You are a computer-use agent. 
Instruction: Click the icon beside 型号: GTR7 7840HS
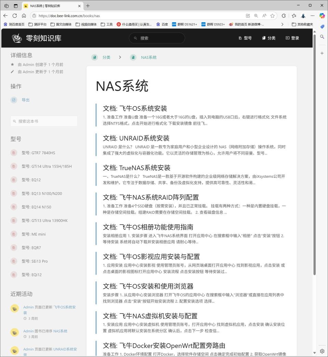click(x=14, y=153)
